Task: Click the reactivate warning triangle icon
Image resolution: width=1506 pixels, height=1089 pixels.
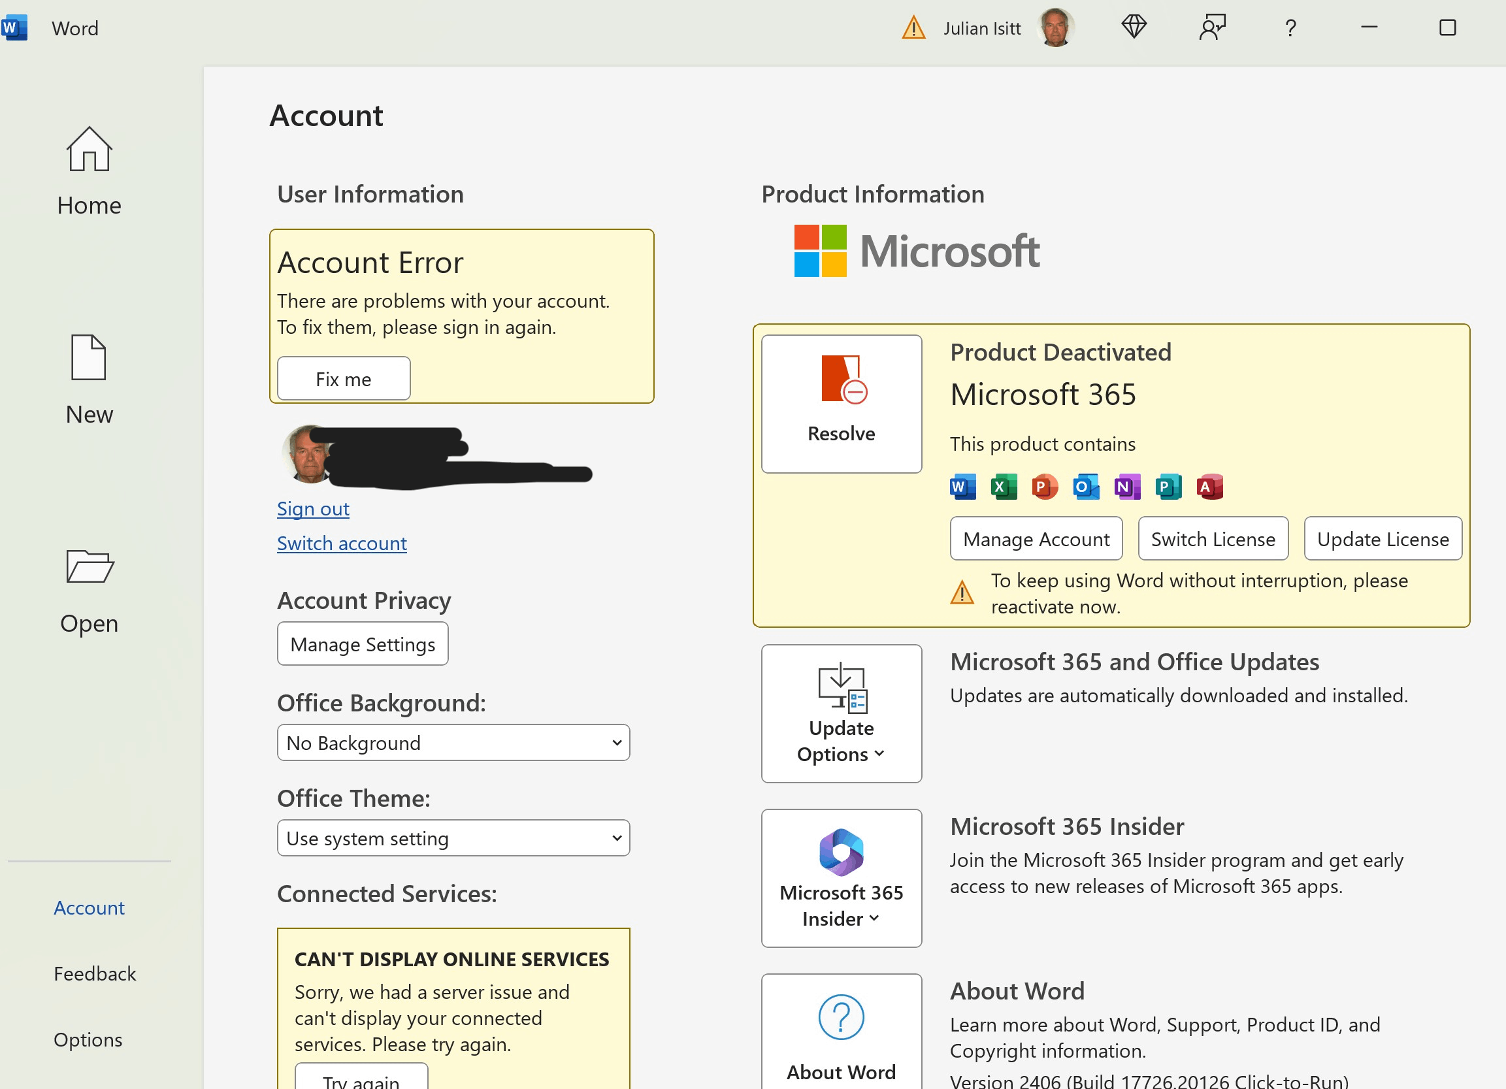Action: pyautogui.click(x=962, y=593)
